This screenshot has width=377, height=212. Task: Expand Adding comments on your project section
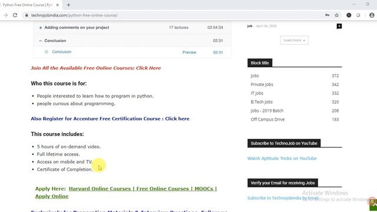132,28
